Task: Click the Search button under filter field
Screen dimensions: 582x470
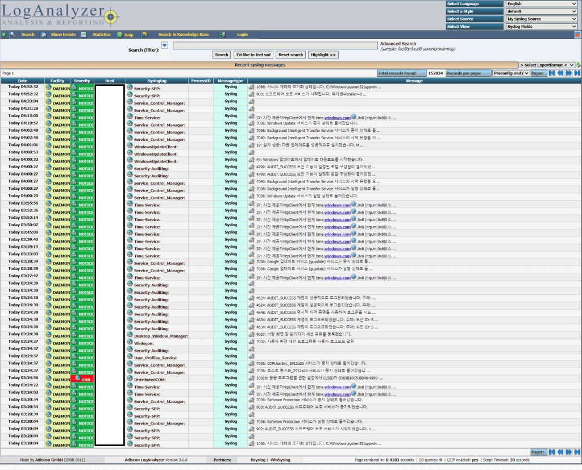Action: click(222, 55)
